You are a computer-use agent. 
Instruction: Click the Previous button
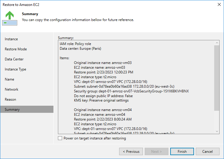point(131,152)
